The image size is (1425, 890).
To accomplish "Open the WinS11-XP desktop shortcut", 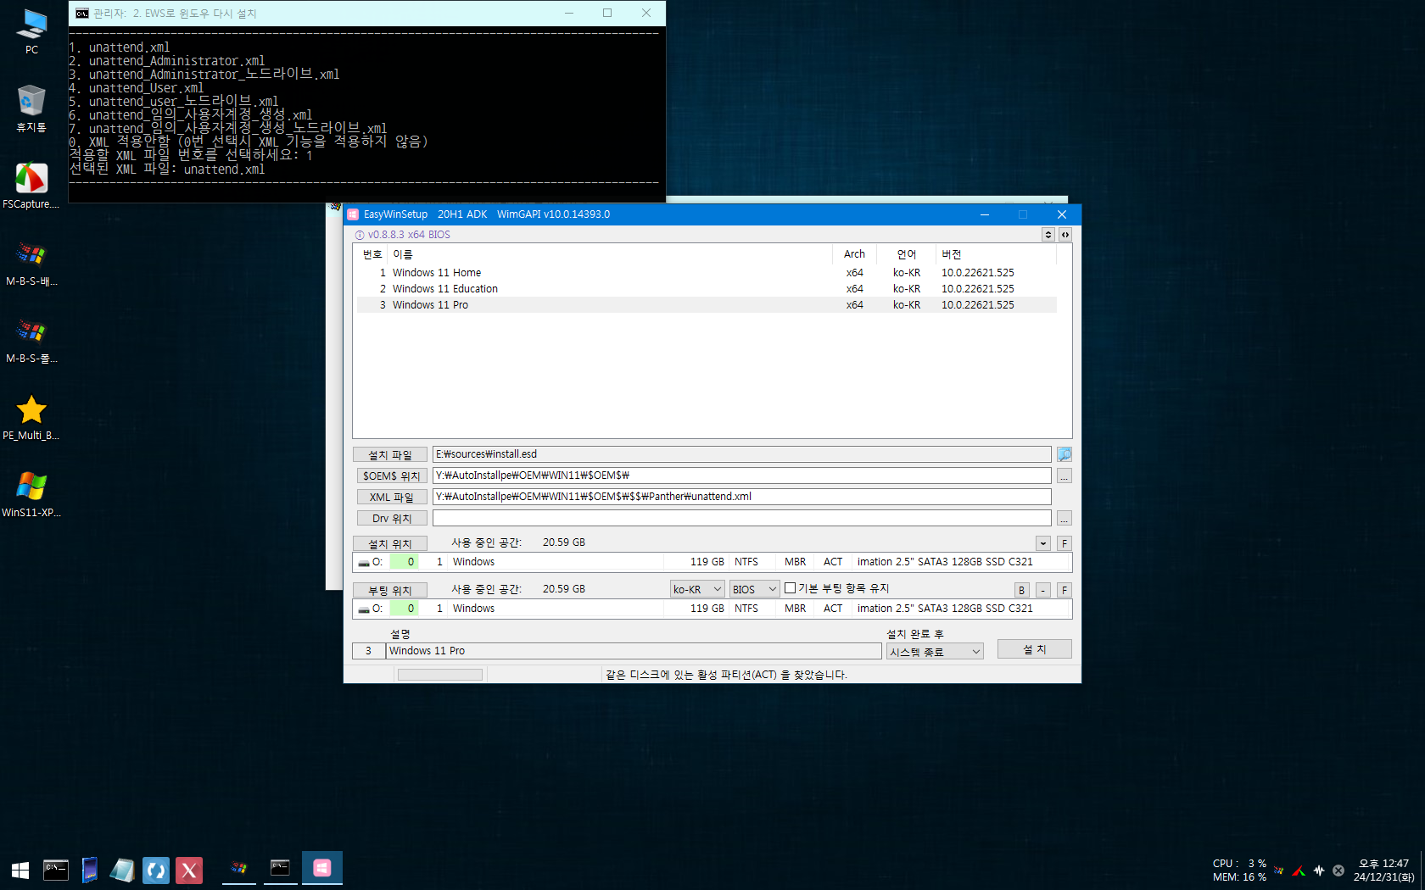I will click(x=31, y=494).
